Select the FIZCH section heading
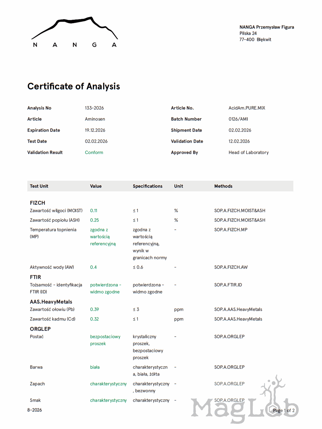322x429 pixels. [37, 203]
